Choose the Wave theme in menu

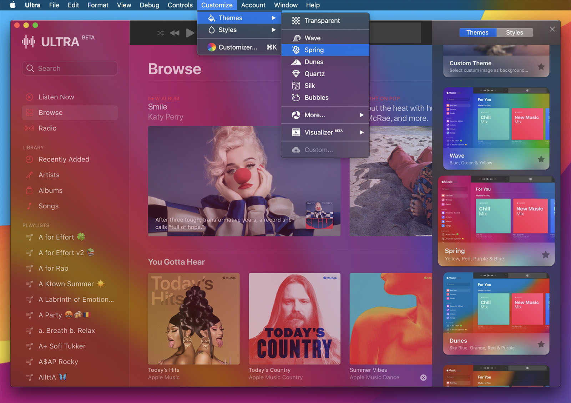click(x=325, y=38)
